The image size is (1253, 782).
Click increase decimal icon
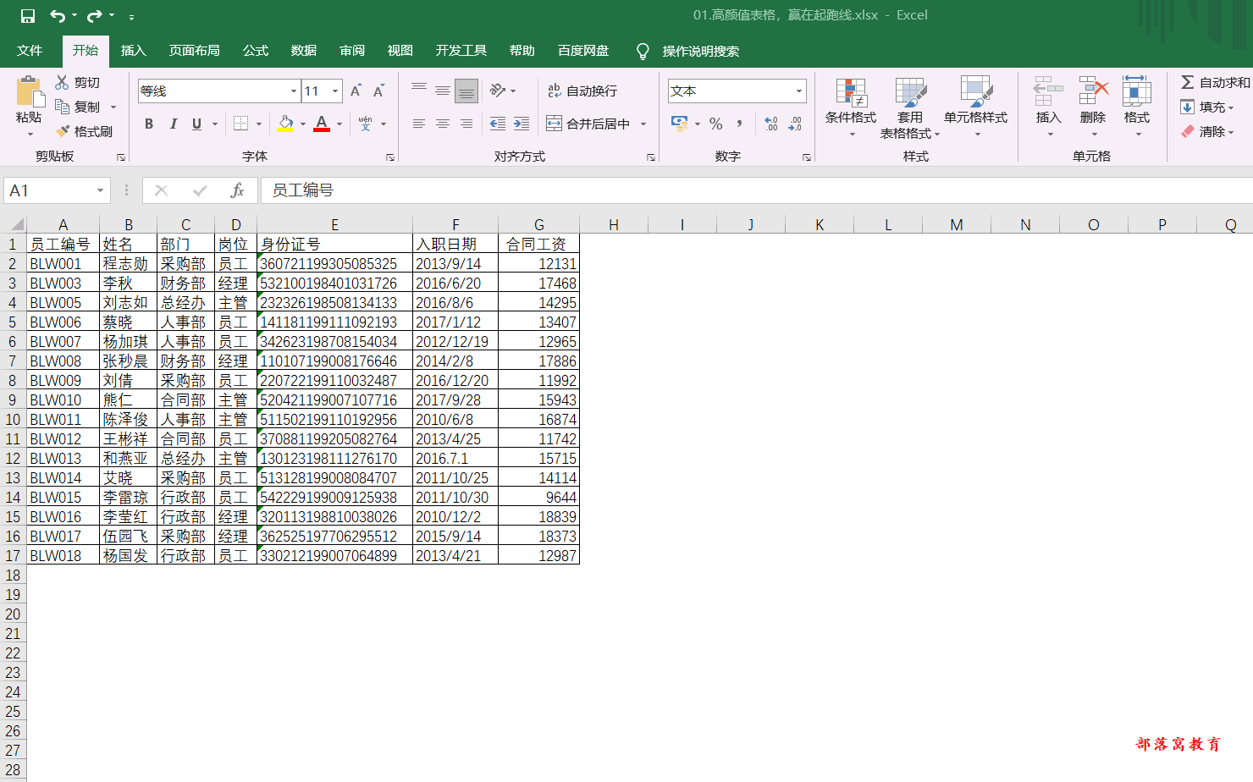[771, 124]
